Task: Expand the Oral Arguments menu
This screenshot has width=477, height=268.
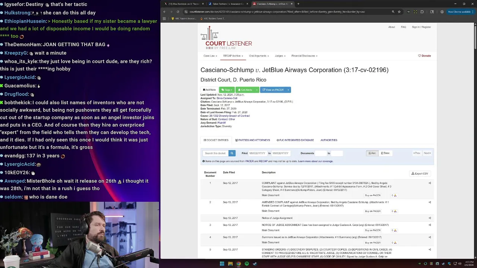Action: click(x=259, y=56)
